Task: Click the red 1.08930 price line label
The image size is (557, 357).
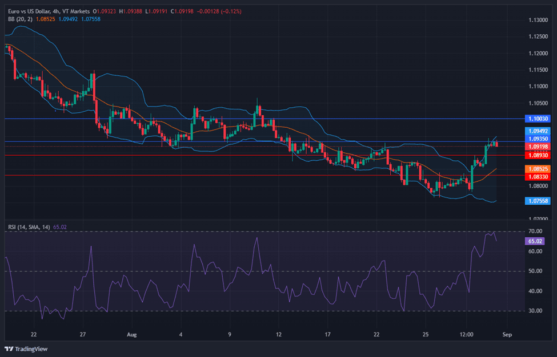Action: 538,155
